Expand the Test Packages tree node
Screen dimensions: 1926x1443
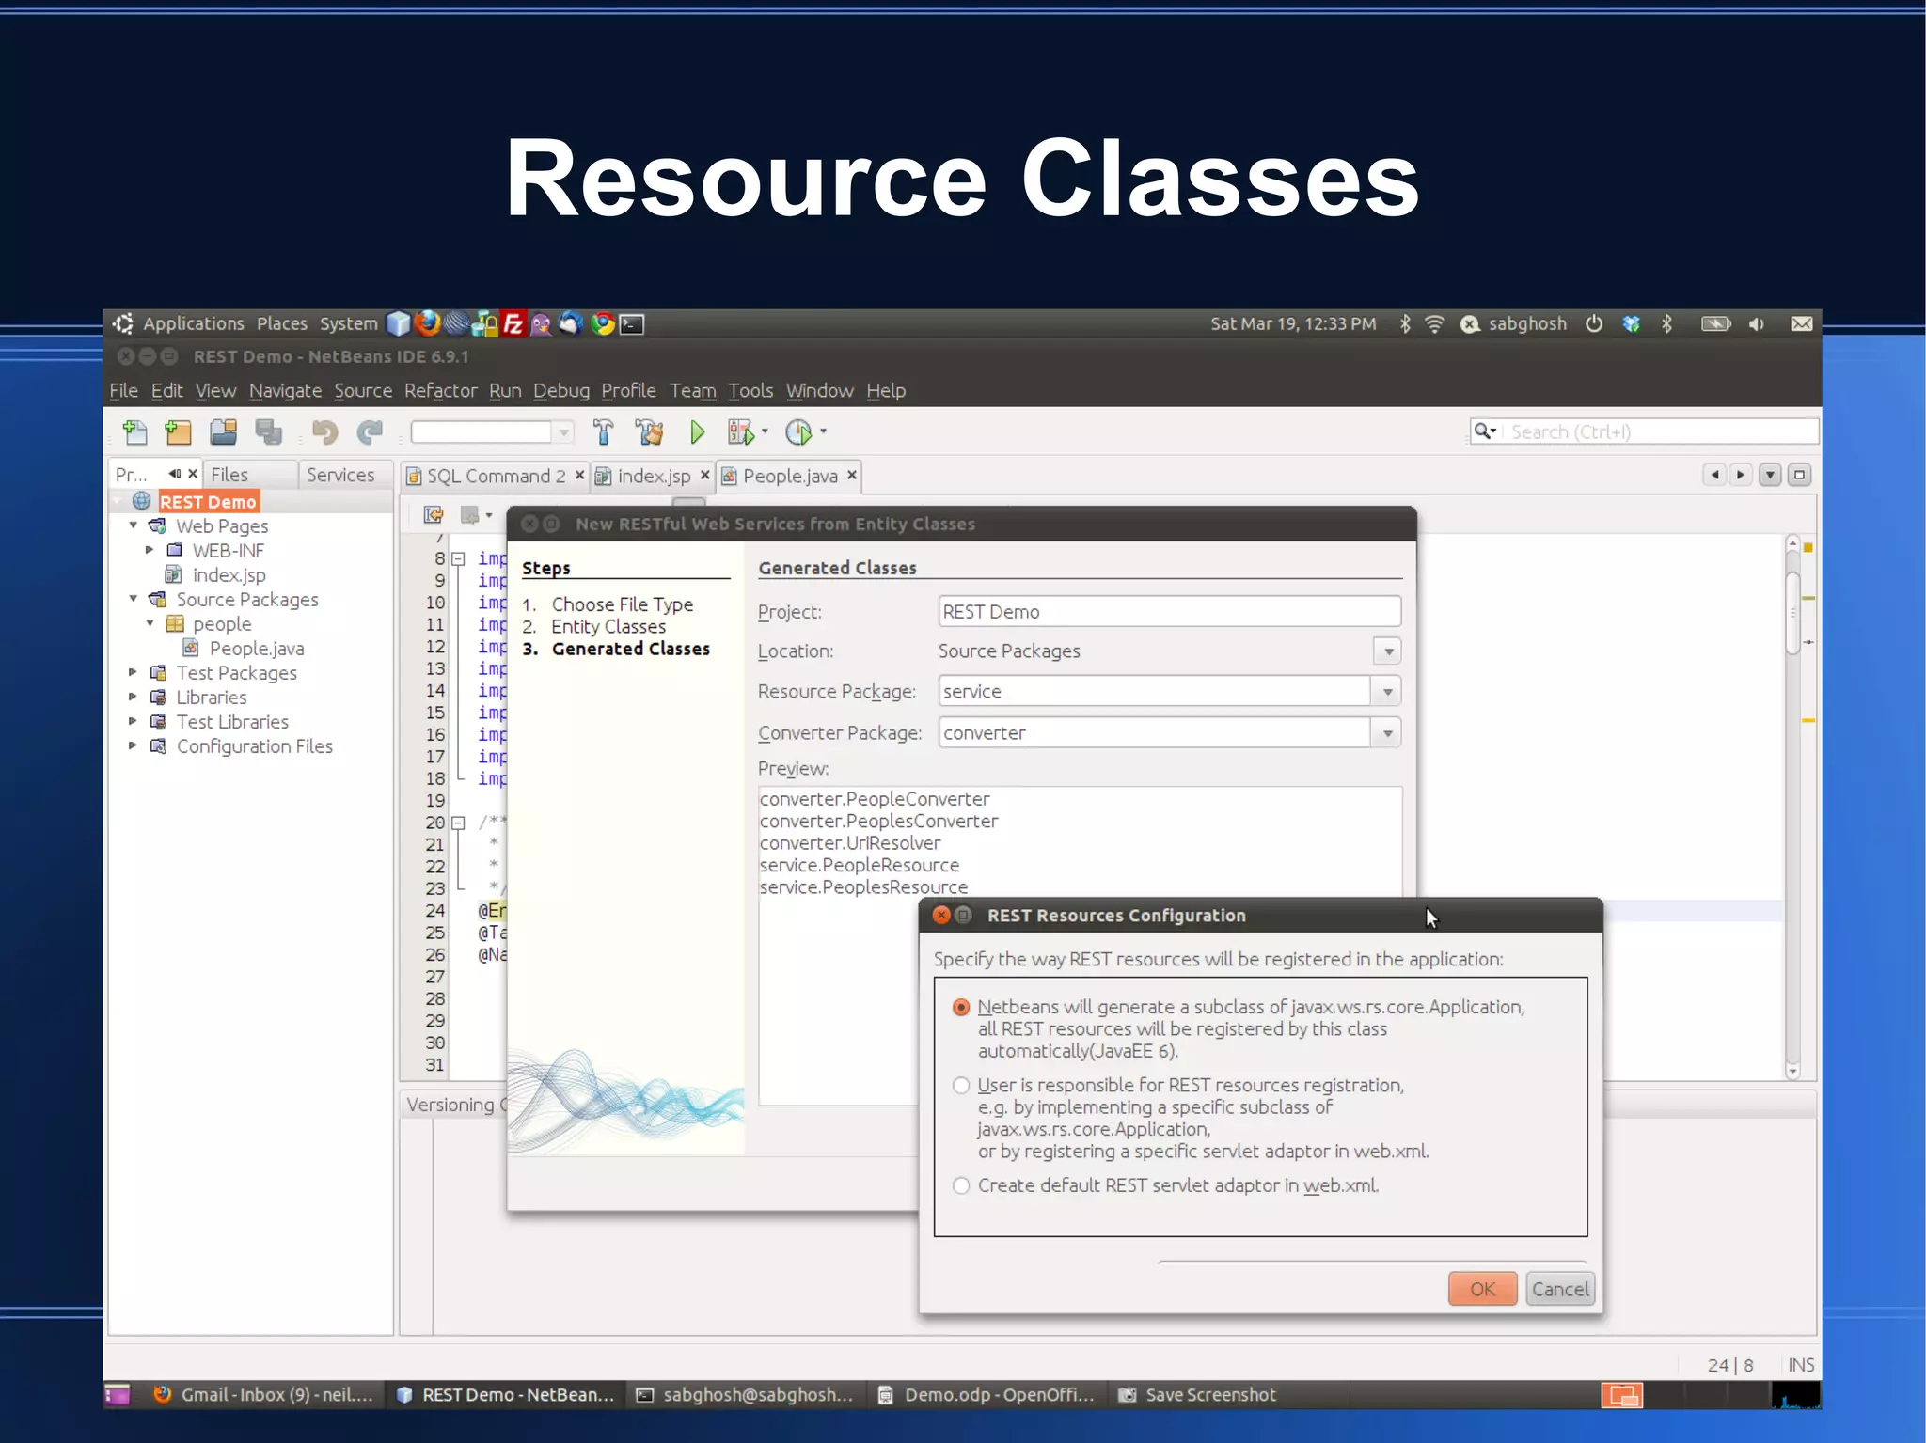[134, 673]
